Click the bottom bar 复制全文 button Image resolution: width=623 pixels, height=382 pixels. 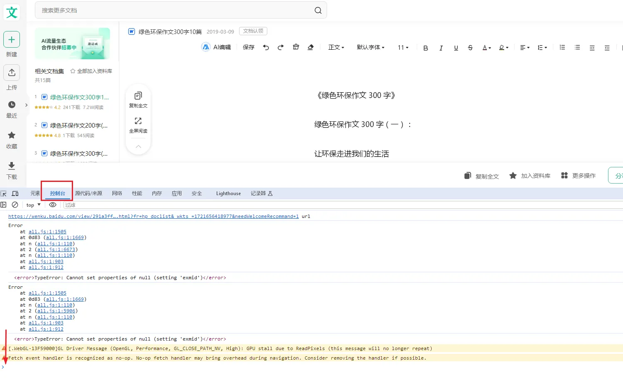click(x=481, y=176)
